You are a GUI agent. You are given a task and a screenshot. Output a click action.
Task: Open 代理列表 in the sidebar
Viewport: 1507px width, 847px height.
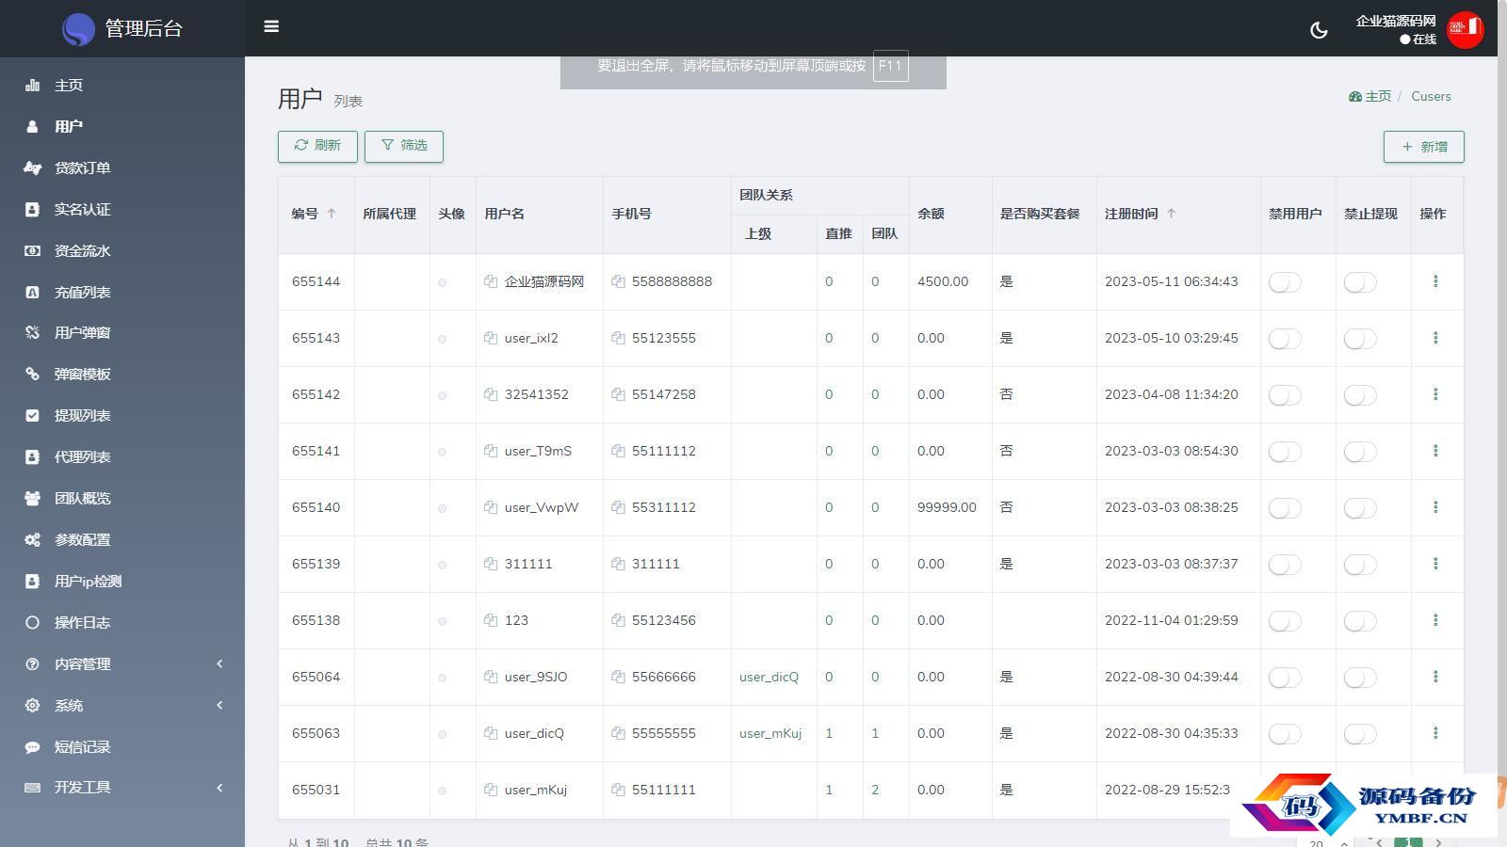pyautogui.click(x=122, y=456)
